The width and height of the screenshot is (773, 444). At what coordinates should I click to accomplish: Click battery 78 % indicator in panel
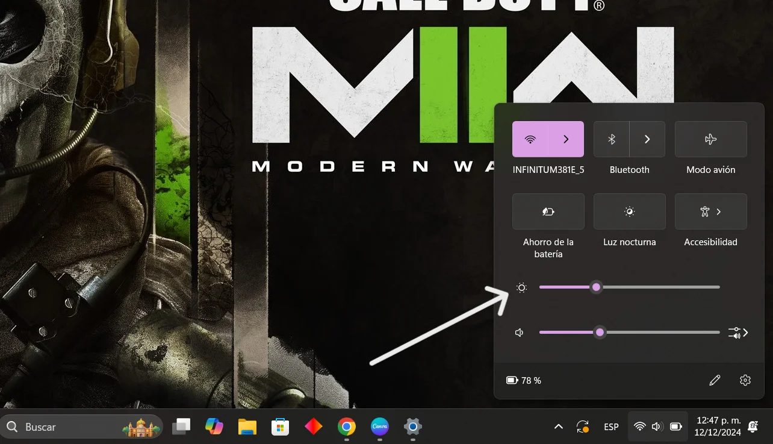click(x=524, y=381)
